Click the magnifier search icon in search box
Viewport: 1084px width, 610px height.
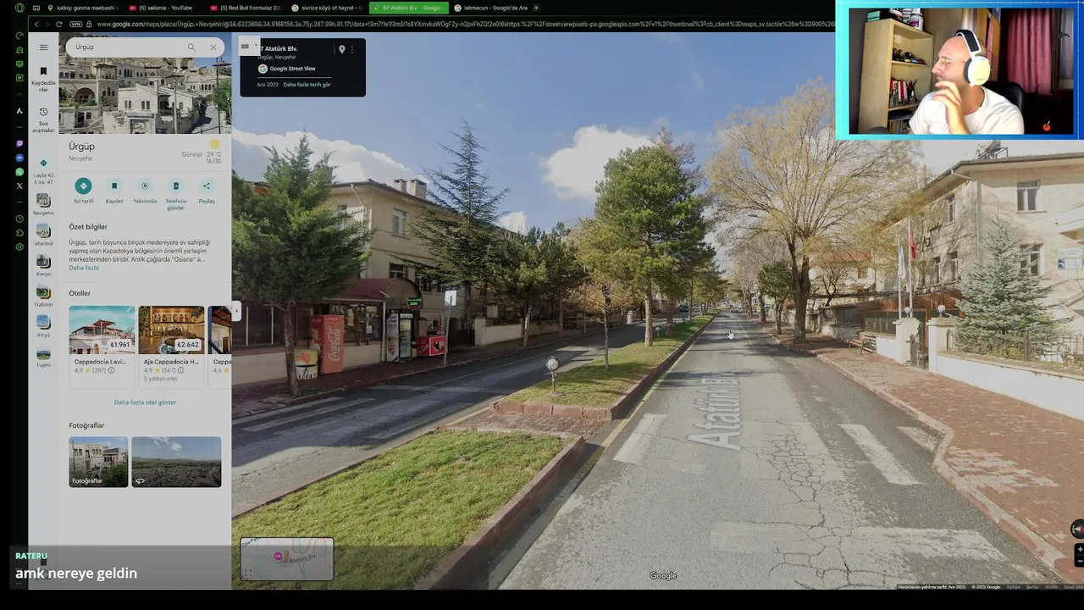pyautogui.click(x=191, y=47)
